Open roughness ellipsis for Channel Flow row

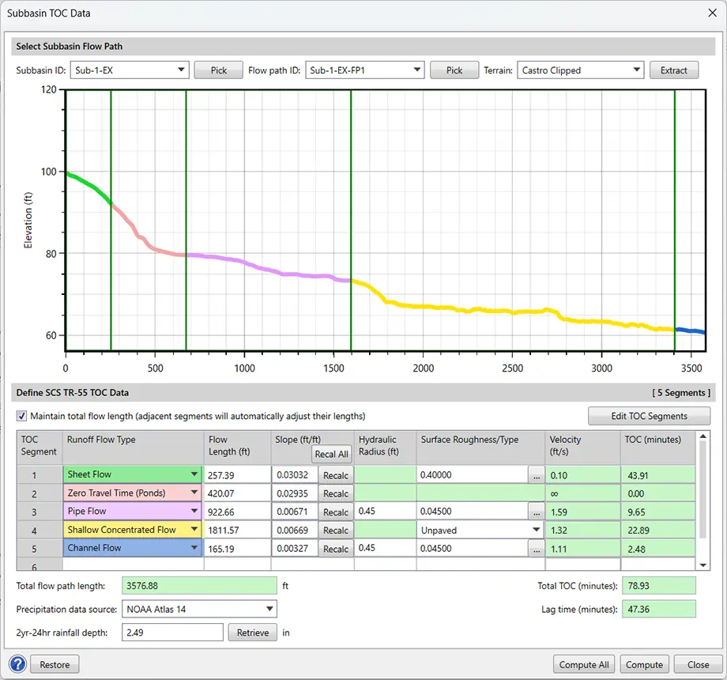(x=537, y=549)
